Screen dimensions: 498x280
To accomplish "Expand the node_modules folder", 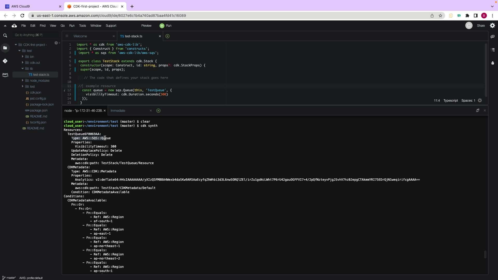I will (23, 81).
